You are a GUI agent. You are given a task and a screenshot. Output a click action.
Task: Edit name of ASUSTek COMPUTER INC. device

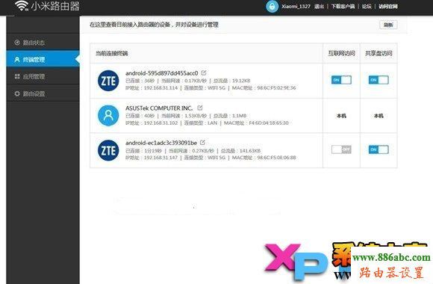200,108
